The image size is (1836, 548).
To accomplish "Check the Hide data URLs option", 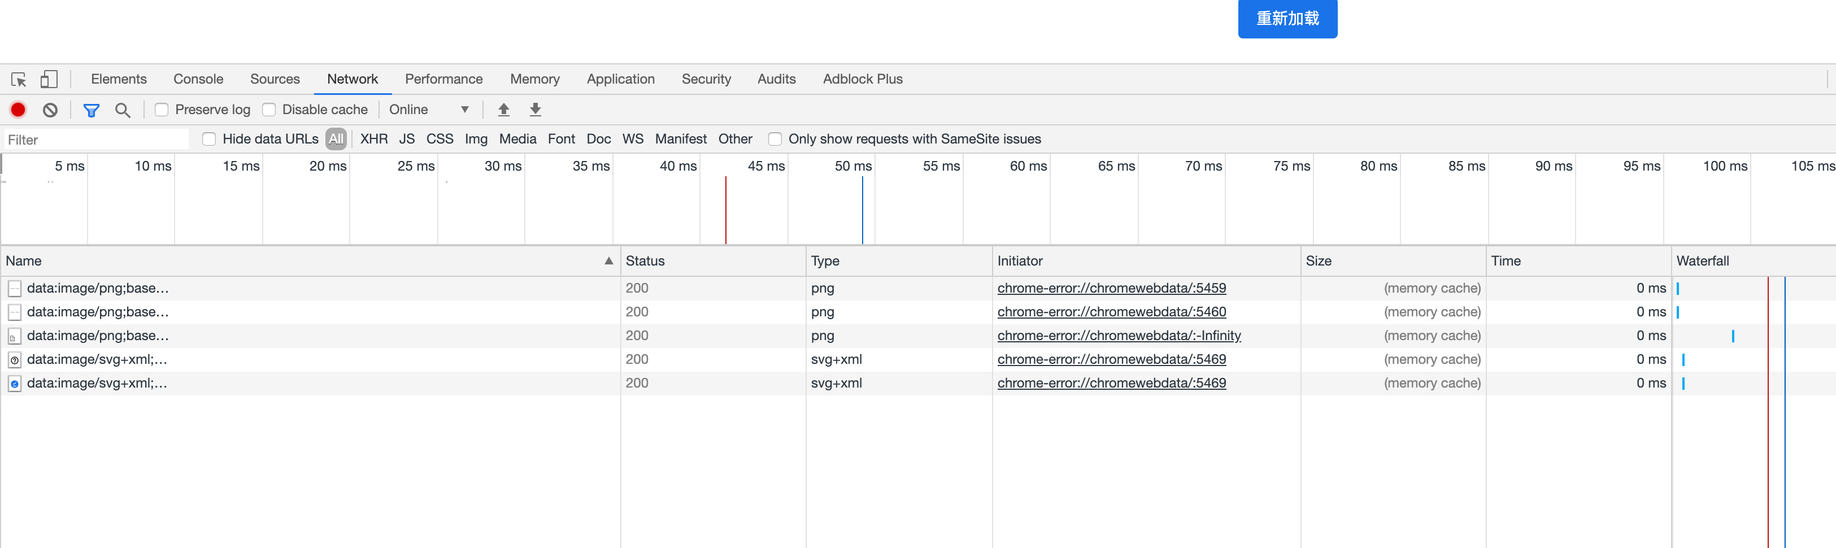I will [209, 139].
